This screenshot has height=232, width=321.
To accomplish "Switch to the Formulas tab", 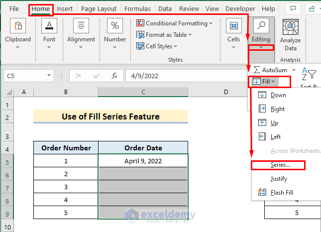I will tap(137, 8).
